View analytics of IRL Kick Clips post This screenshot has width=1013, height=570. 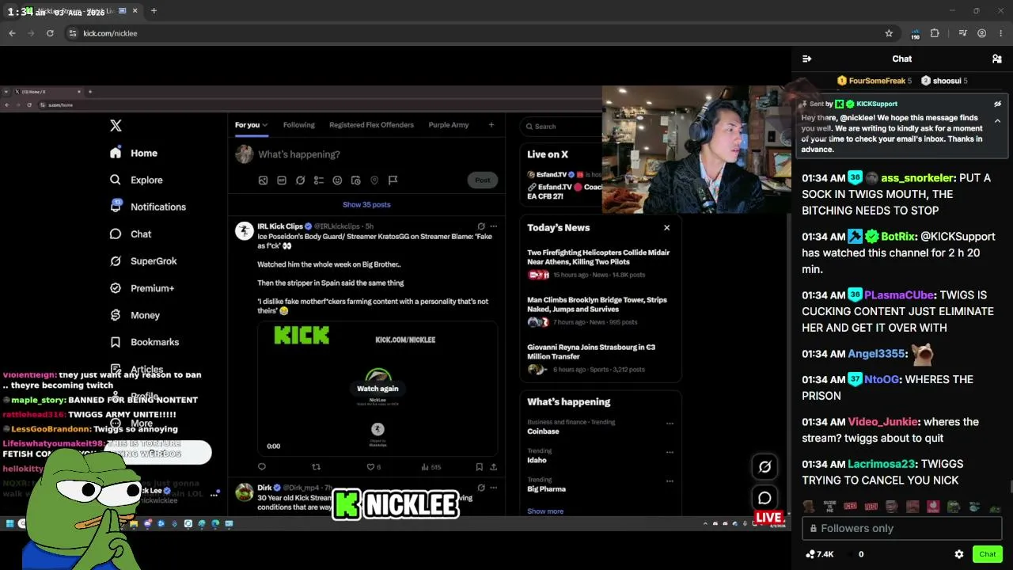[431, 467]
